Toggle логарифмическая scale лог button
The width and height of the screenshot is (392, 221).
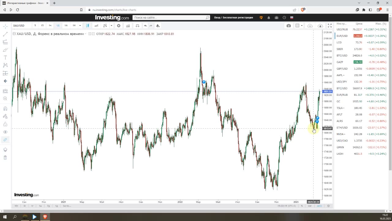point(310,206)
